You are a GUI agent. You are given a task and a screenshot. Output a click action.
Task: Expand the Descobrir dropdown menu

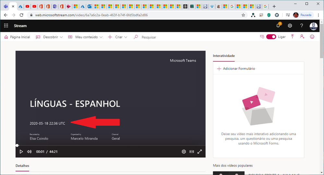pos(49,37)
